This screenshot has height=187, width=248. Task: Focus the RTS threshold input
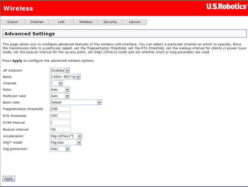pos(60,116)
